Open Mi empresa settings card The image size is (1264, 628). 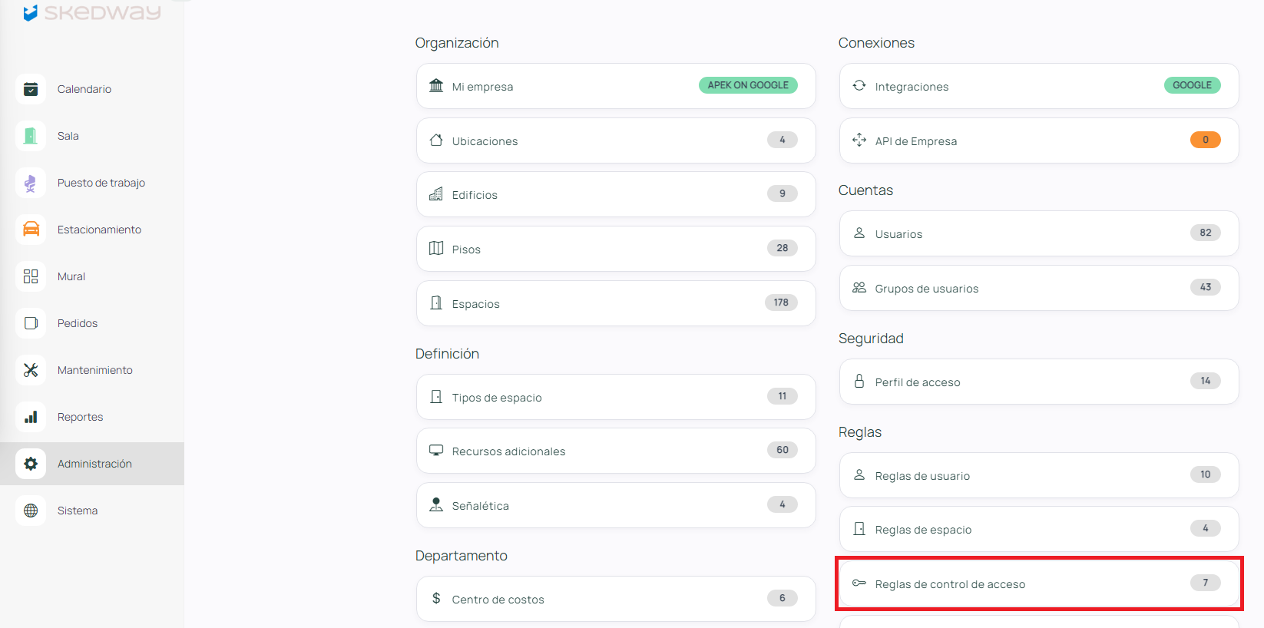(x=615, y=87)
